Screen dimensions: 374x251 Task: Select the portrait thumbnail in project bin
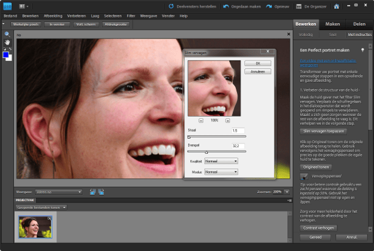click(x=35, y=228)
